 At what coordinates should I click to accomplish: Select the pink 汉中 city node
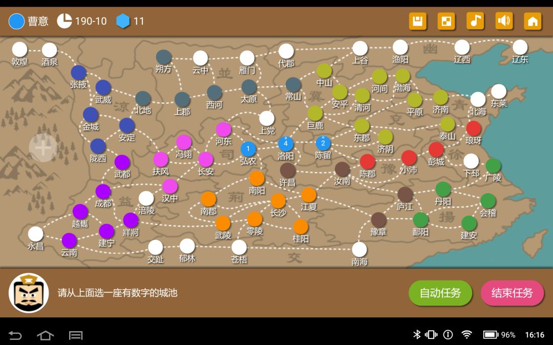[170, 187]
